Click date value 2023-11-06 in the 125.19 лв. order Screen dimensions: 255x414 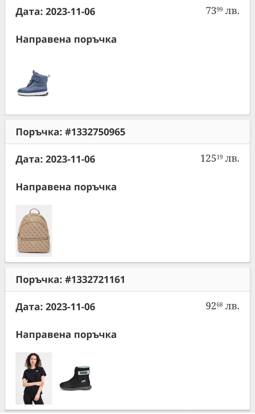tap(70, 159)
